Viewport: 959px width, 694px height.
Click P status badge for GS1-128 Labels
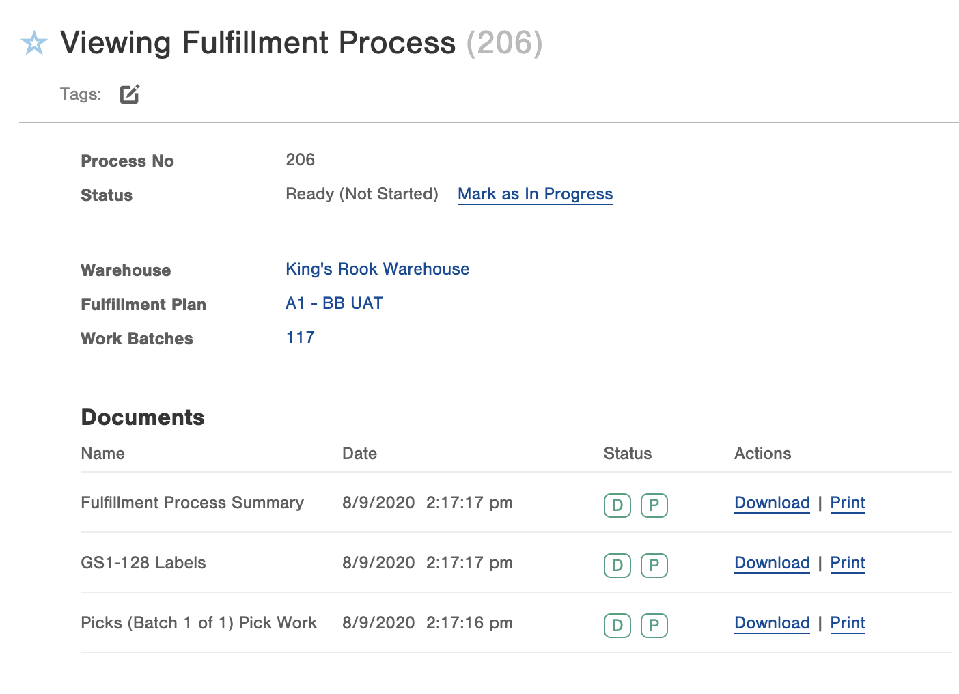(654, 565)
